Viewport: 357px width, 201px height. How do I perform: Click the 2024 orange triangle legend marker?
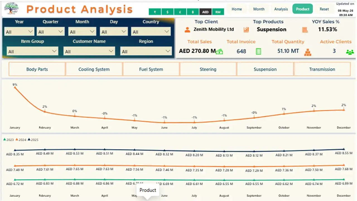pyautogui.click(x=17, y=140)
